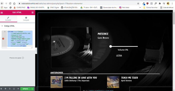Open the revision history icon

(10, 89)
